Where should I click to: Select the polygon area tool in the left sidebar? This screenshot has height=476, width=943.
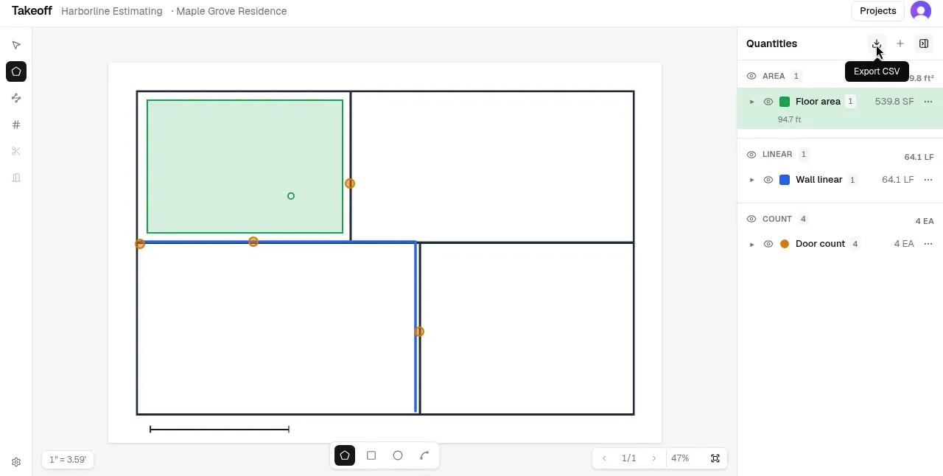(x=16, y=71)
